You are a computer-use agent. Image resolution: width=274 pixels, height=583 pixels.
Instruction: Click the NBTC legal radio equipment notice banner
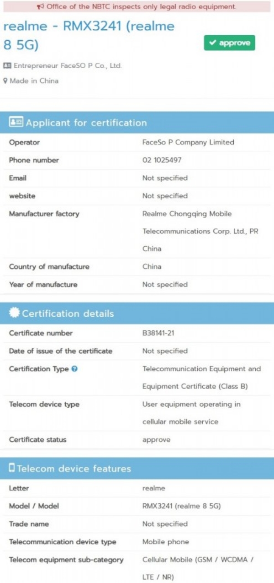coord(137,6)
